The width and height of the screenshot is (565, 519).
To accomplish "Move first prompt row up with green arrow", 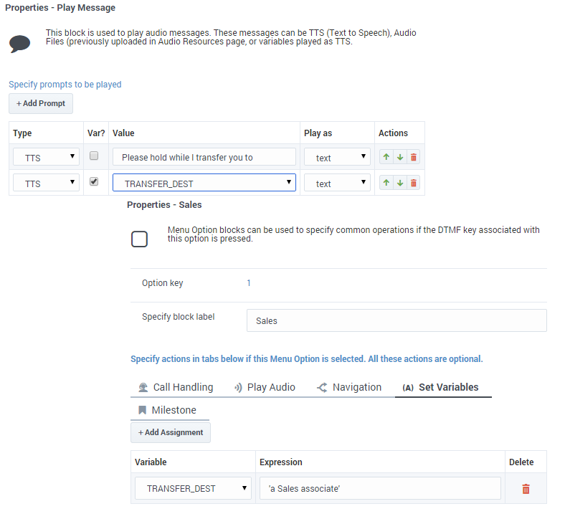I will pyautogui.click(x=385, y=158).
